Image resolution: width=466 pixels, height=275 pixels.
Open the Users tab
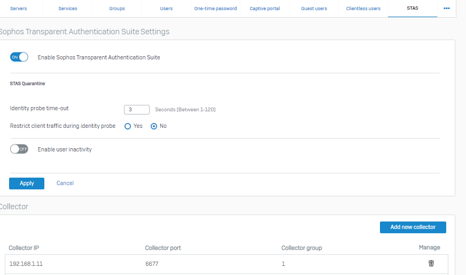166,9
